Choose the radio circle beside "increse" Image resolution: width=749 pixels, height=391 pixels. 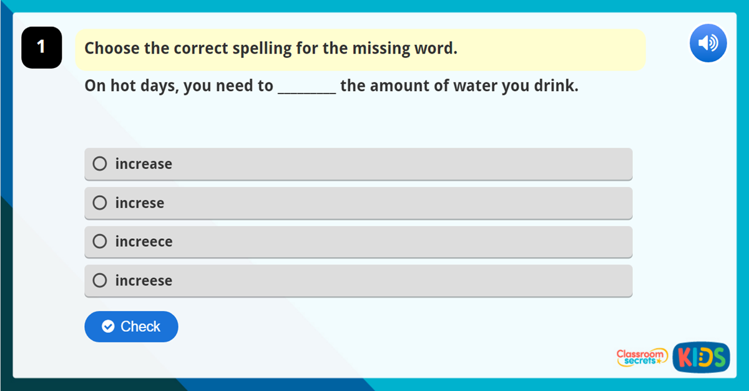(100, 203)
